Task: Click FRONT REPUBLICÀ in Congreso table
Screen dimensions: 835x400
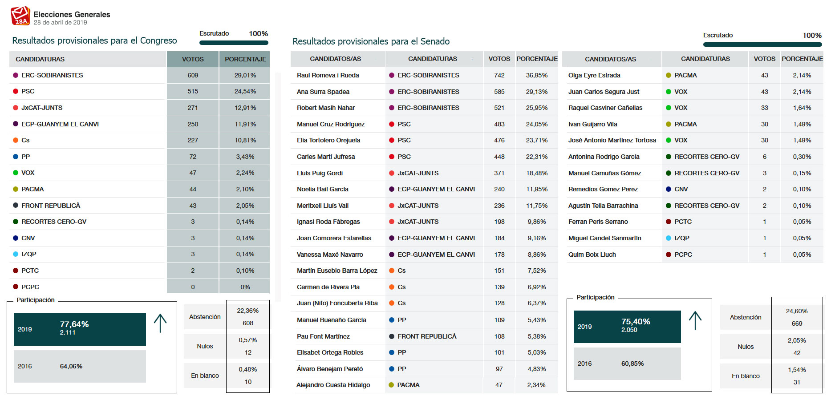Action: tap(51, 206)
